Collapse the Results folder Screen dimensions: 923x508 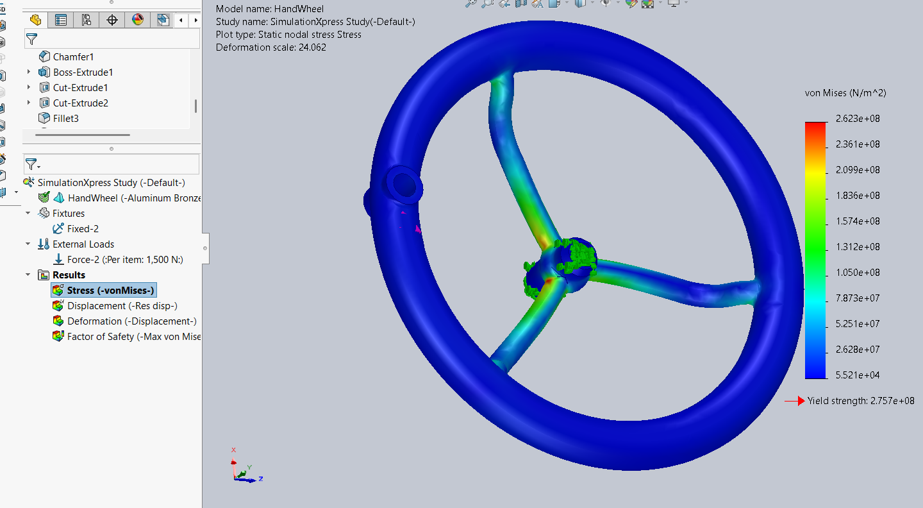point(28,275)
